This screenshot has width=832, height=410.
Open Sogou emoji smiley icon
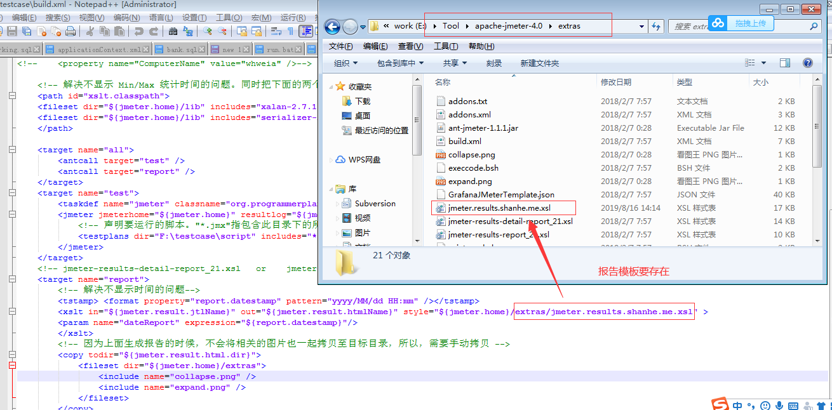click(x=766, y=405)
